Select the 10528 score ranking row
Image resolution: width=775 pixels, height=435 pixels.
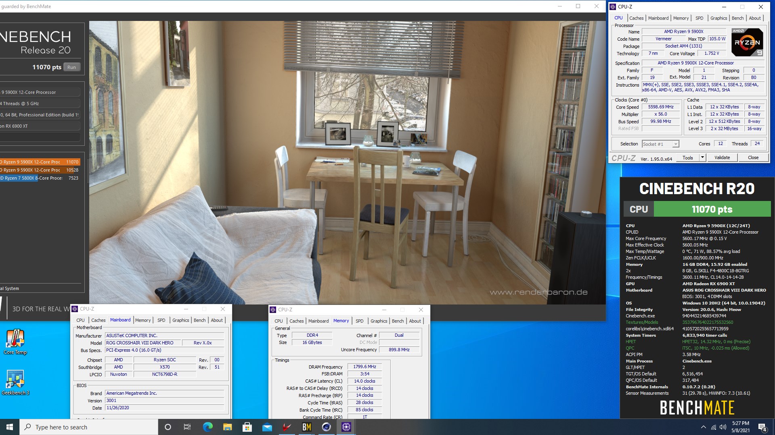coord(40,170)
